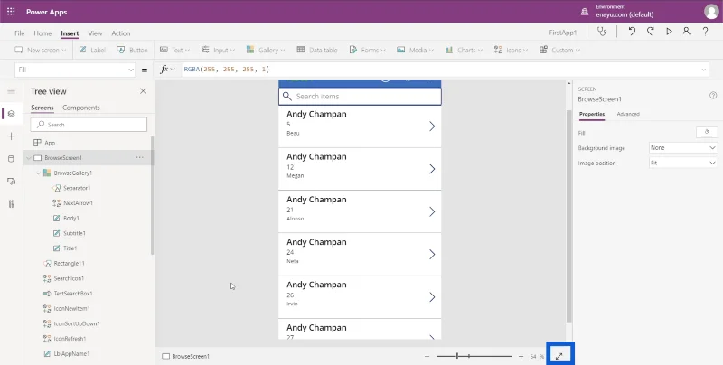Open the Gallery dropdown

click(266, 50)
